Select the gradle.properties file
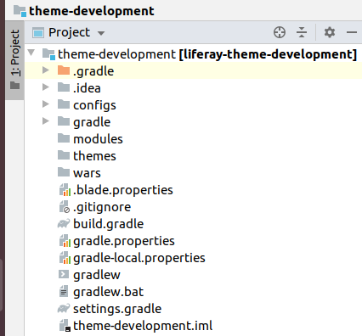The height and width of the screenshot is (336, 362). [124, 241]
